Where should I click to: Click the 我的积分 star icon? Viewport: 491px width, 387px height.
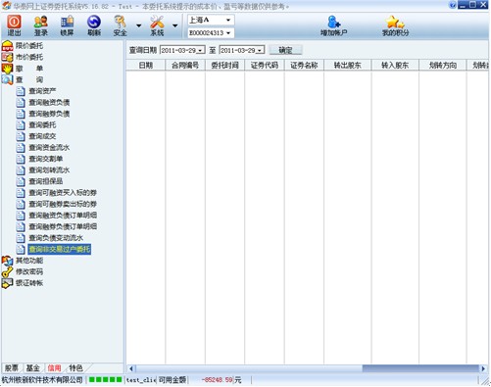coord(395,25)
